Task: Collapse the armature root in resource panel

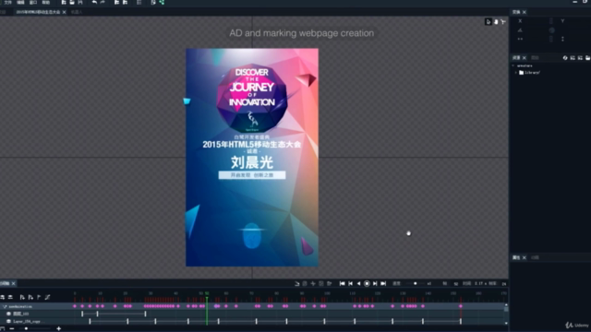Action: pos(513,65)
